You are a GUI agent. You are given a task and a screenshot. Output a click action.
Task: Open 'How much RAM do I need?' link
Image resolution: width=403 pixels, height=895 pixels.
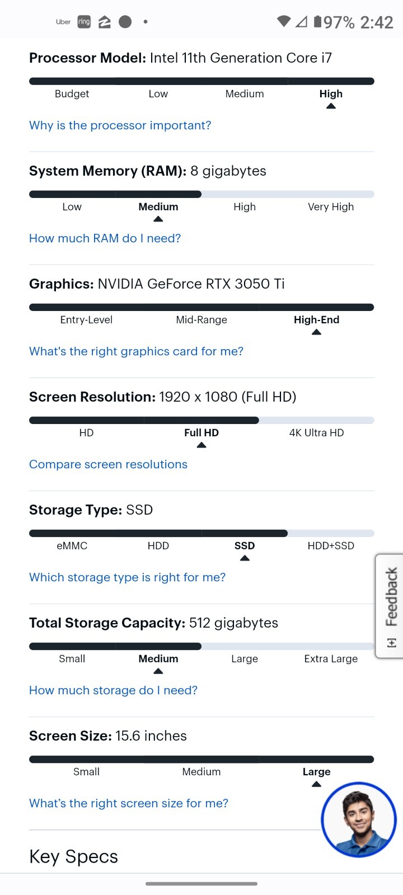(x=105, y=238)
